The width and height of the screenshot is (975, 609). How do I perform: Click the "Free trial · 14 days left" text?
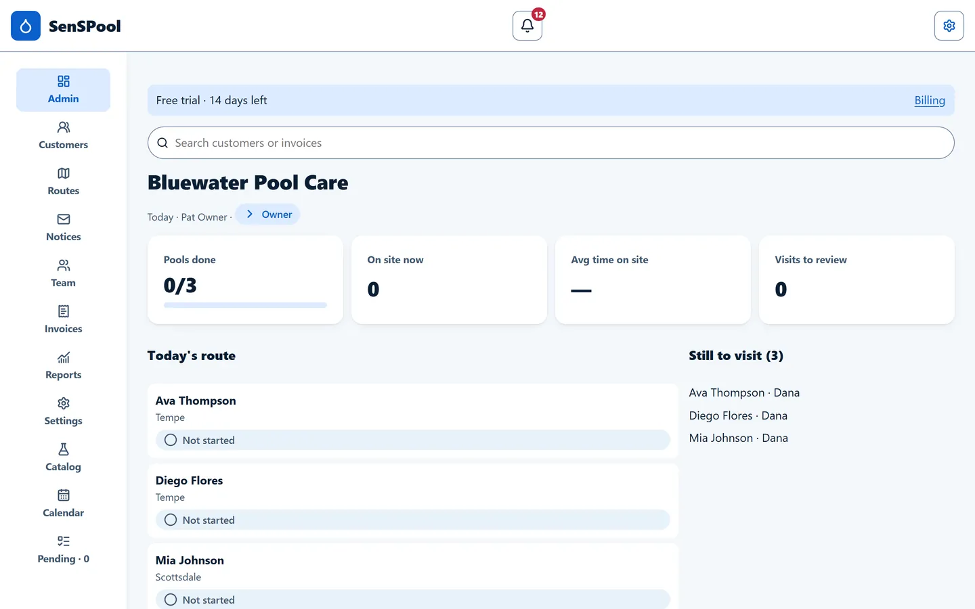211,100
